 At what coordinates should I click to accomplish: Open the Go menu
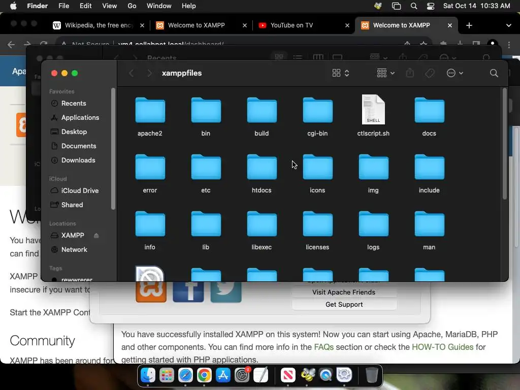(132, 6)
